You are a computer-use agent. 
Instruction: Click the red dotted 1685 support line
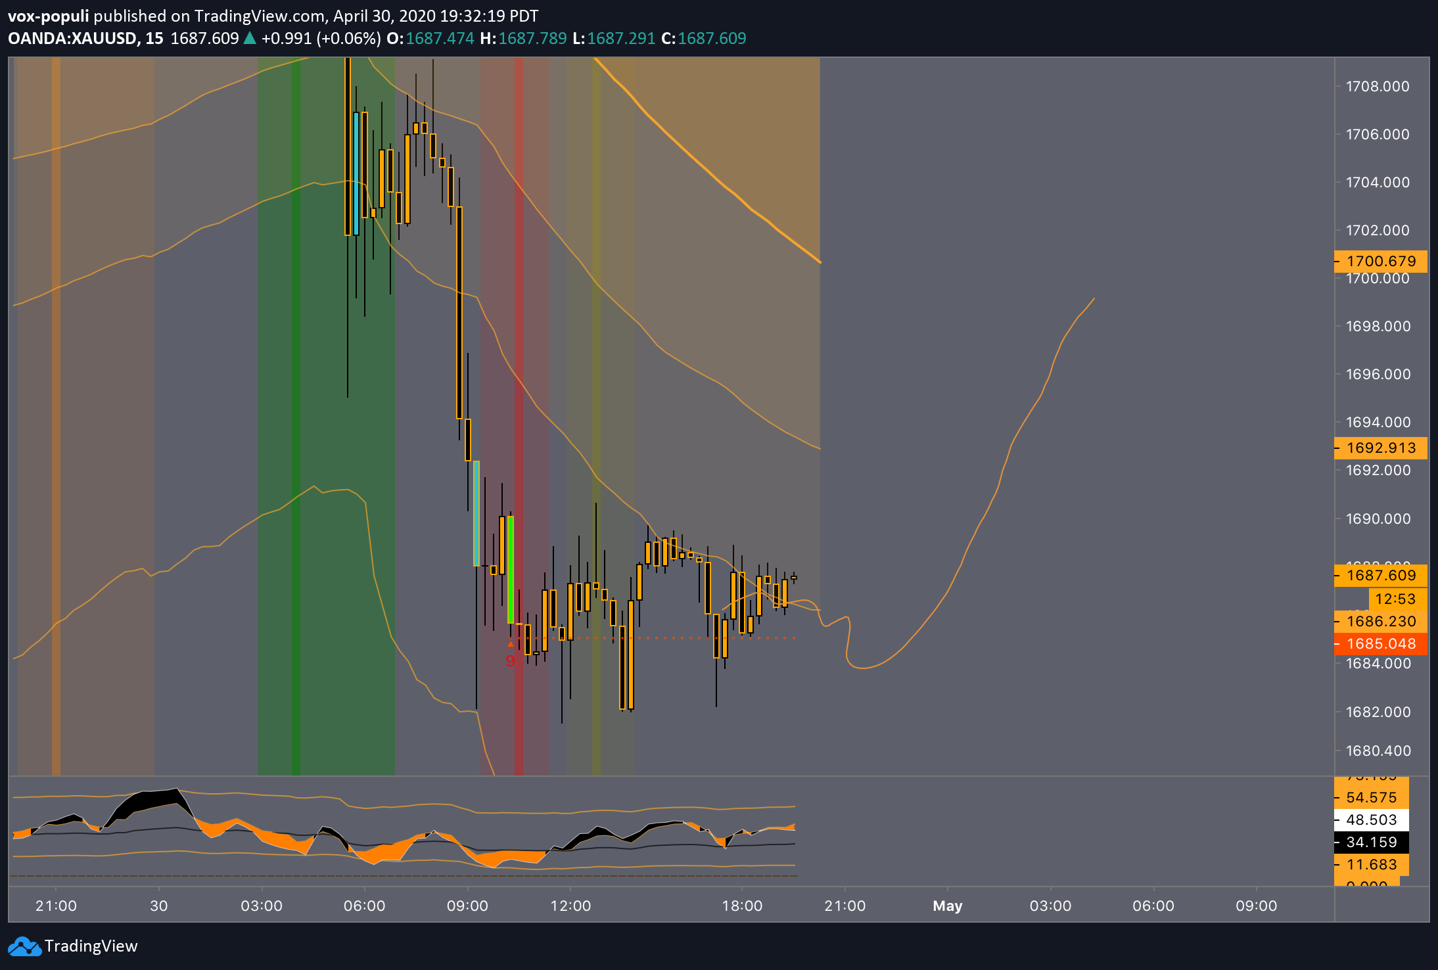pyautogui.click(x=654, y=638)
